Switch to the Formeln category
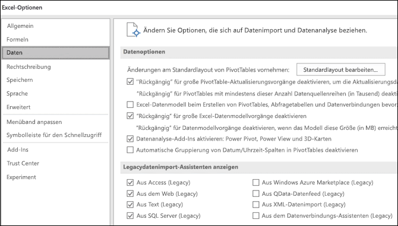Image resolution: width=398 pixels, height=226 pixels. [17, 40]
